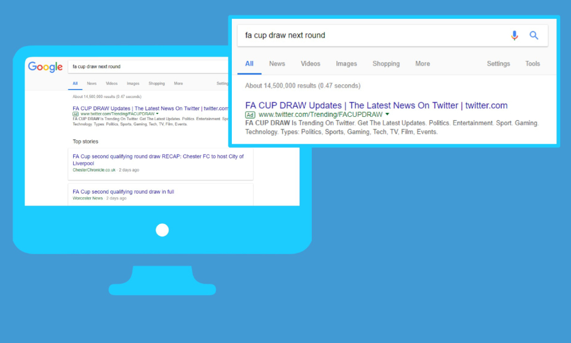Image resolution: width=571 pixels, height=343 pixels.
Task: Expand the ad URL dropdown arrow in enlarged panel
Action: (x=387, y=114)
